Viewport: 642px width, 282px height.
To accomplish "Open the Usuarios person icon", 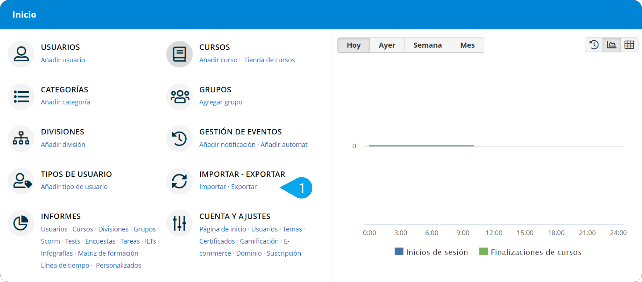I will 21,54.
